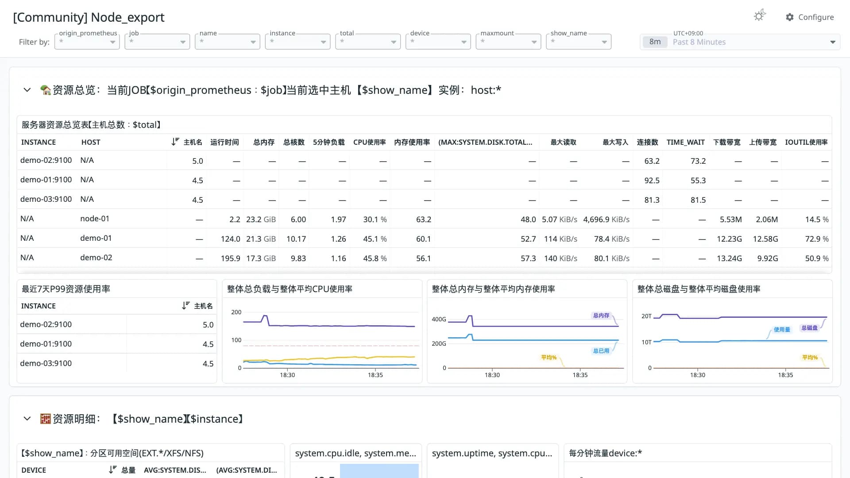Open the Past 8 Minutes time range selector
Screen dimensions: 850x478
point(740,42)
